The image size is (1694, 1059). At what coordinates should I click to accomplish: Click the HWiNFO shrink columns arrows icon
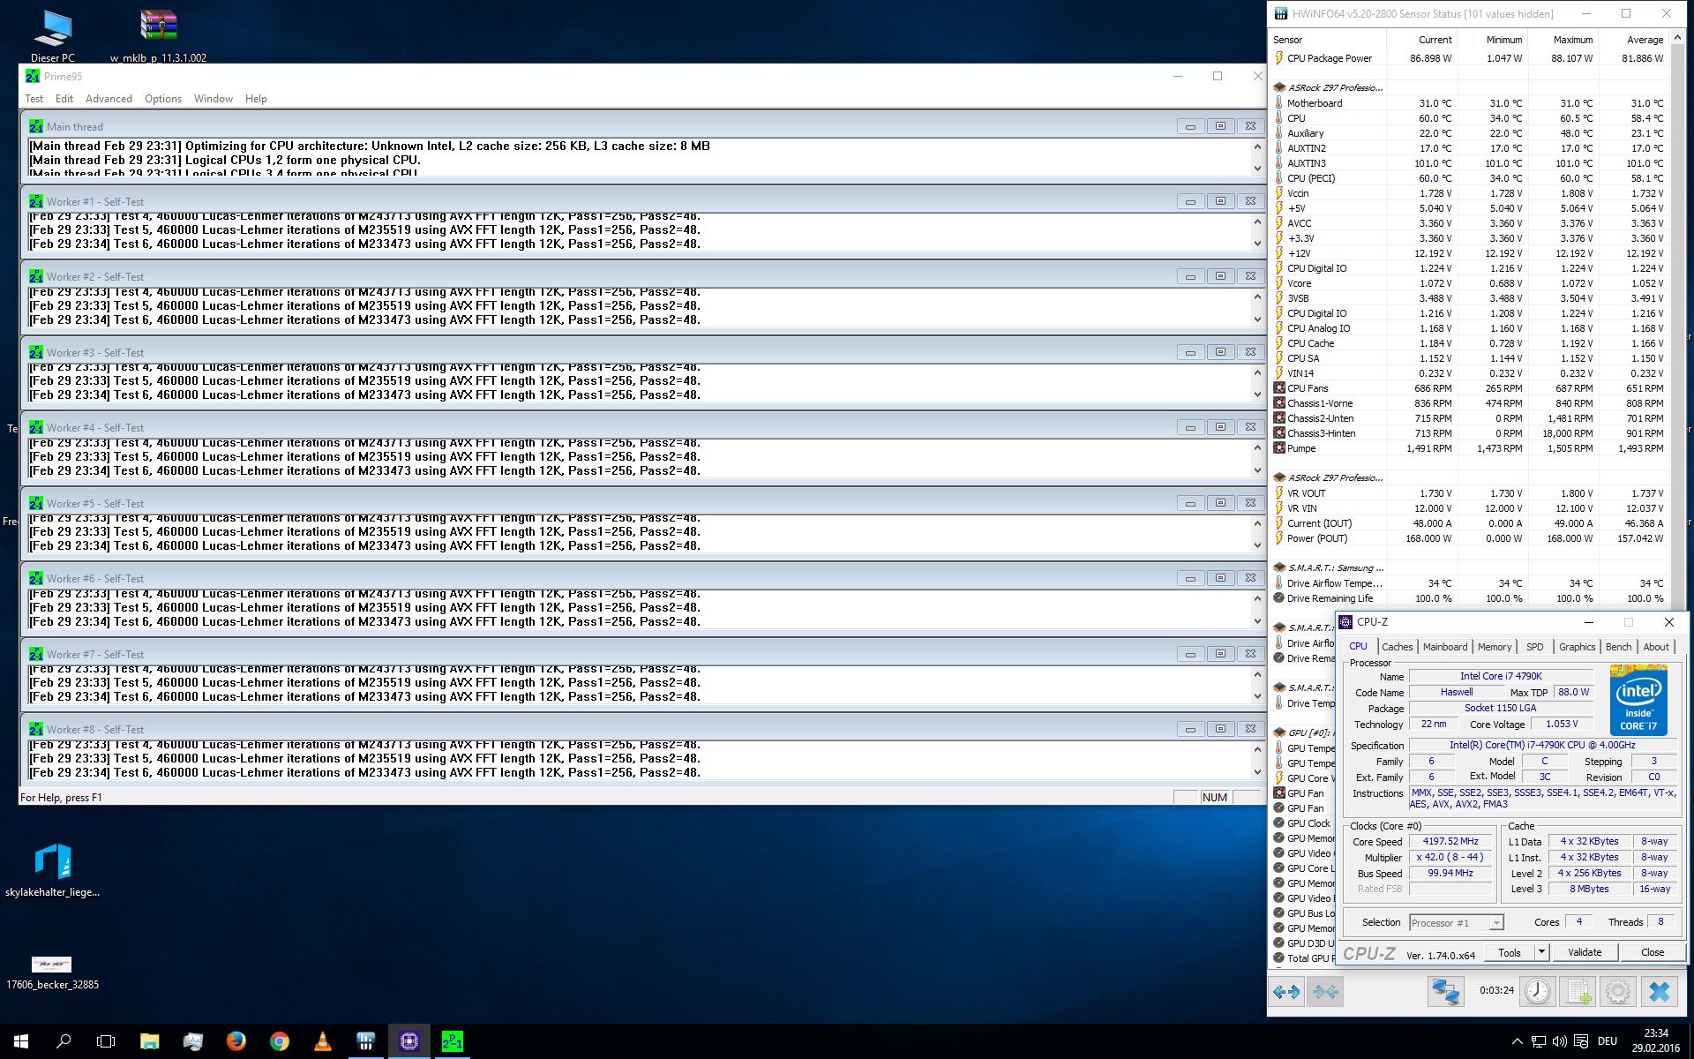[1325, 992]
